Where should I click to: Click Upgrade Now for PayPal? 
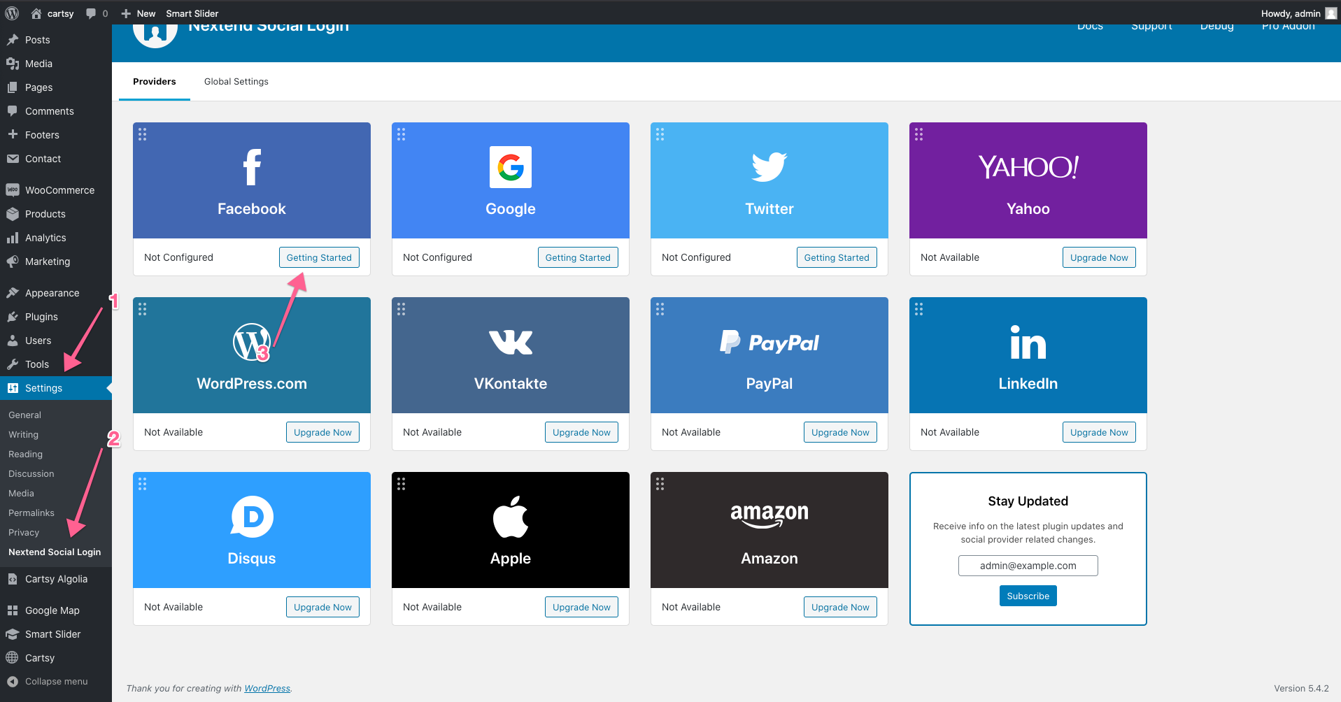point(840,432)
